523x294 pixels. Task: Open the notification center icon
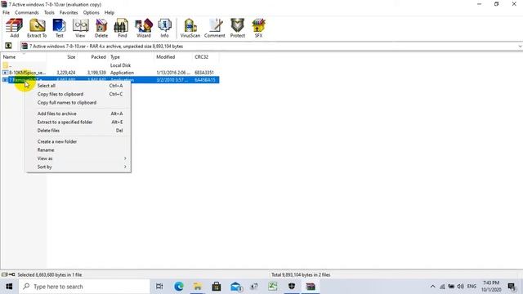point(512,287)
